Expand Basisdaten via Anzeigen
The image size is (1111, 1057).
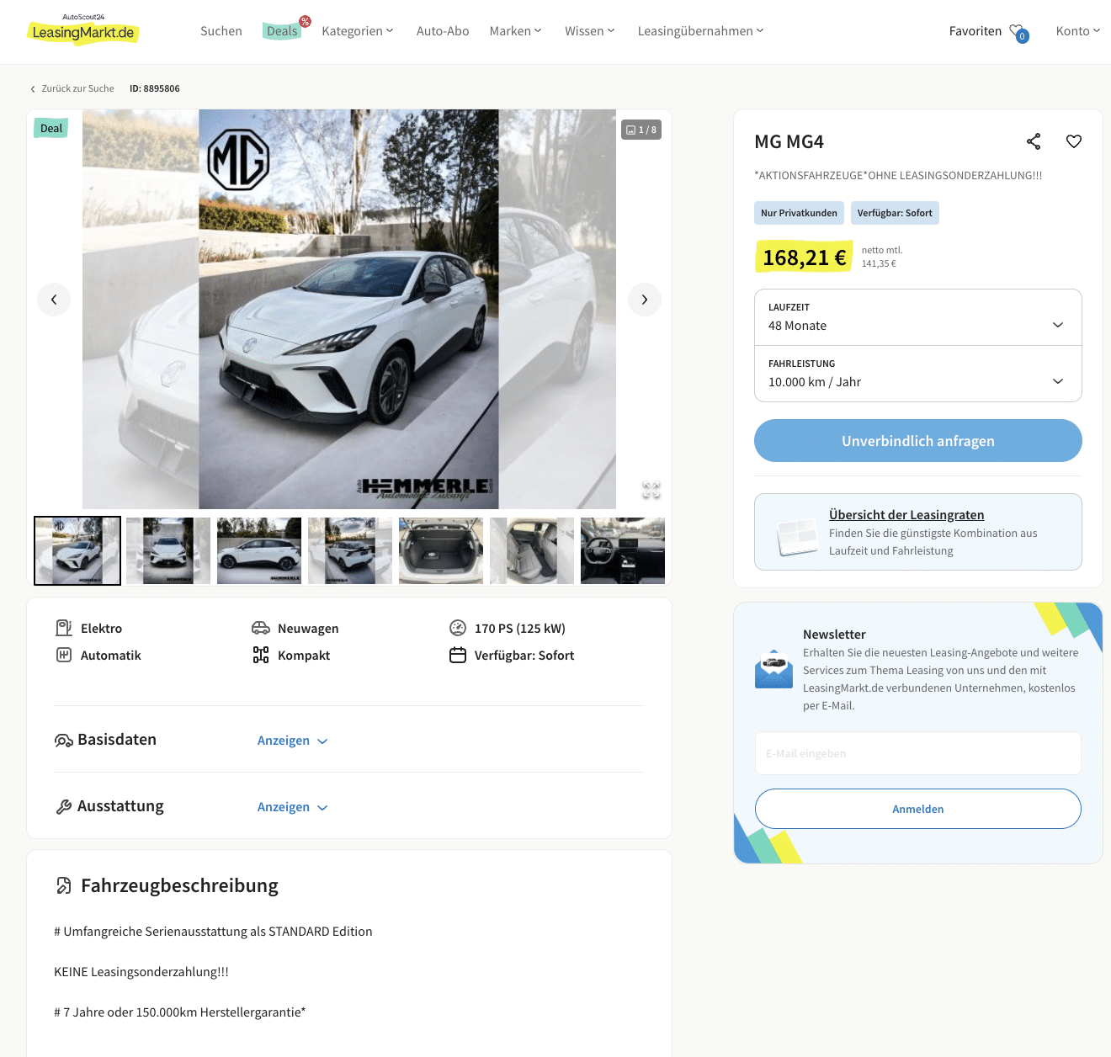tap(292, 741)
